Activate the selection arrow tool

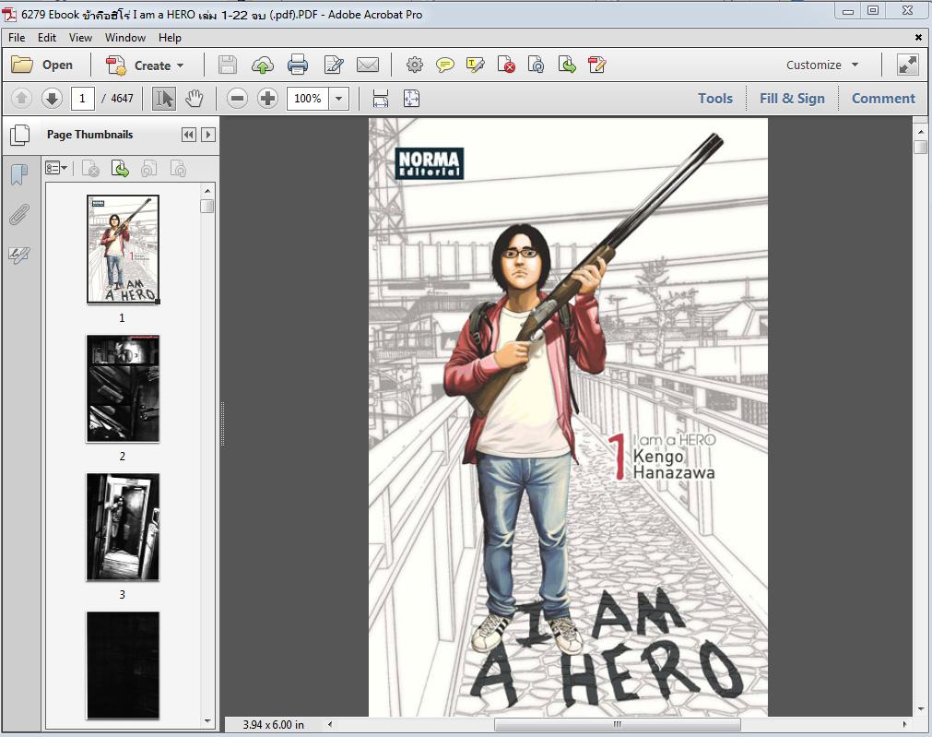point(164,98)
